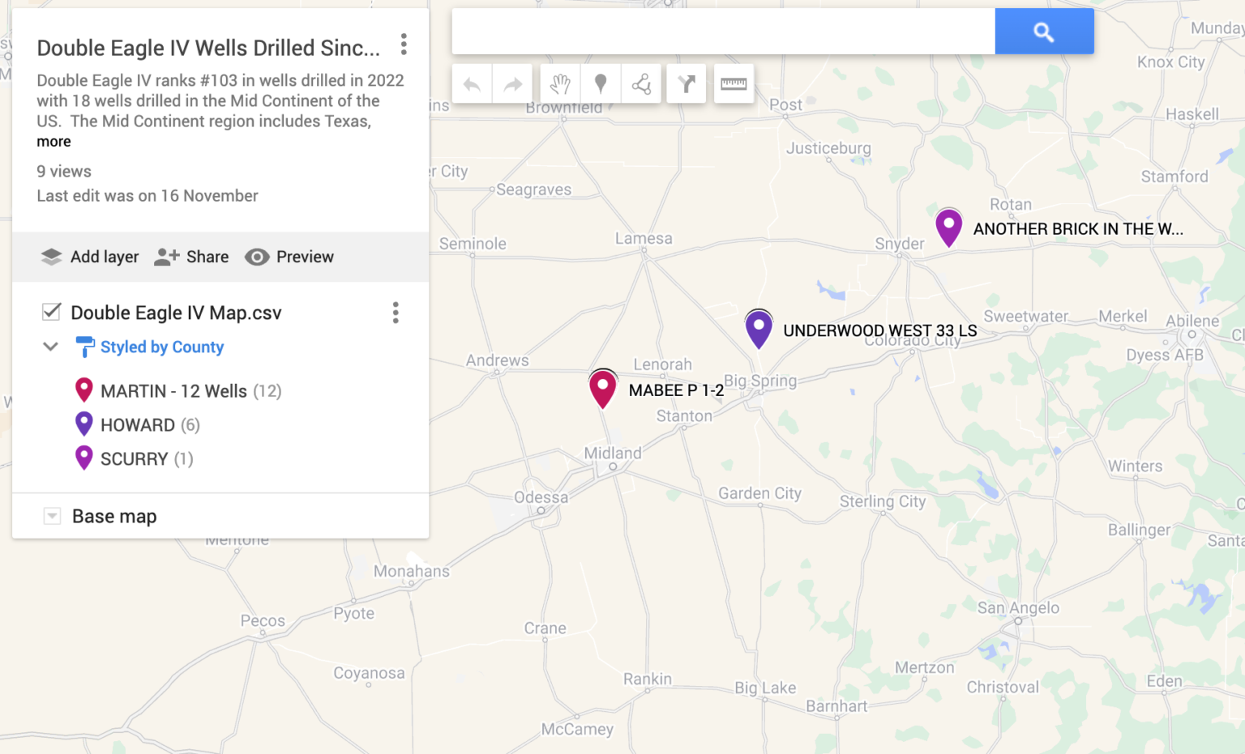Click the redo arrow in toolbar

[512, 84]
